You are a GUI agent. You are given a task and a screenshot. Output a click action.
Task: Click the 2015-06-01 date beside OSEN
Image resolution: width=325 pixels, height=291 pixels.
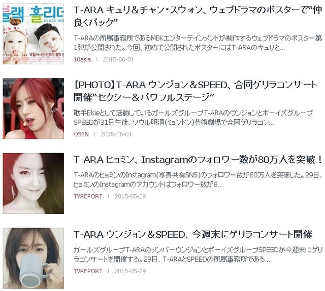(116, 134)
